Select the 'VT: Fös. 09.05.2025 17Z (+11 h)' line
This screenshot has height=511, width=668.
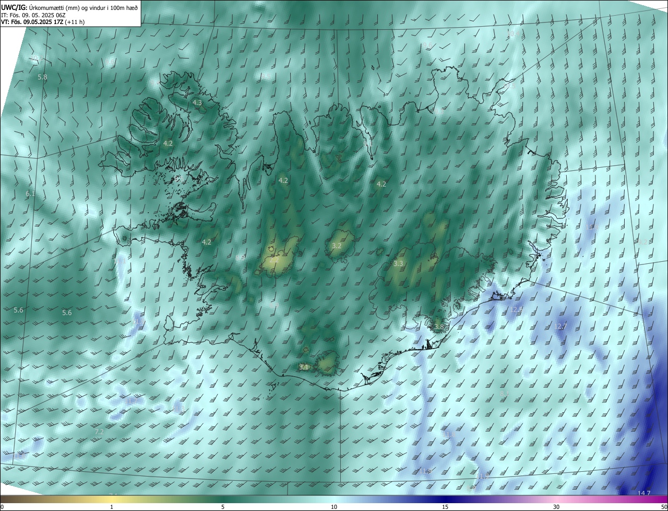(43, 22)
